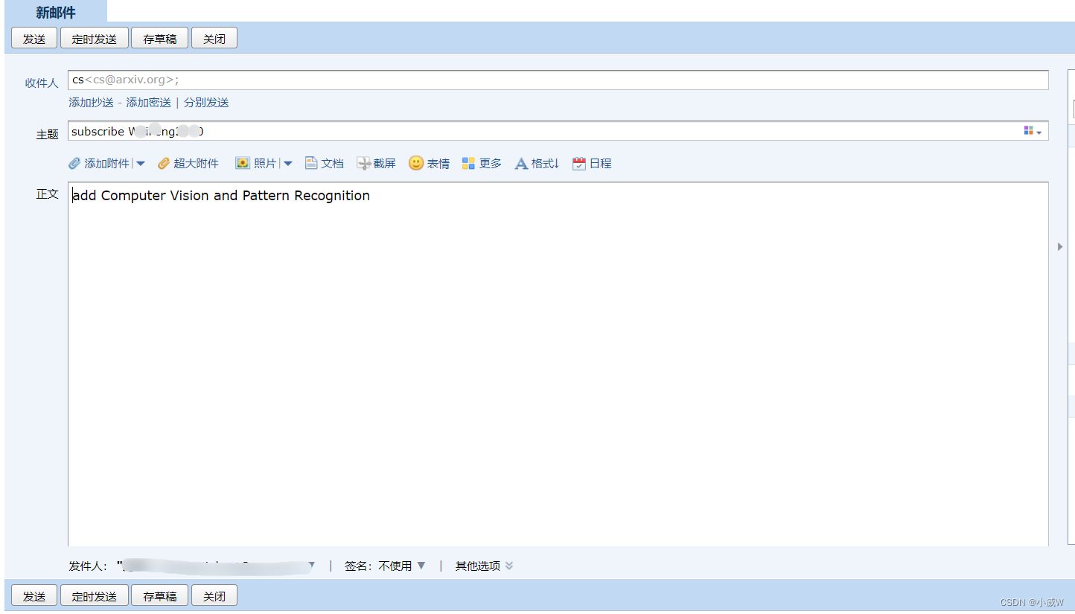Switch to the 新邮件 tab

[56, 12]
